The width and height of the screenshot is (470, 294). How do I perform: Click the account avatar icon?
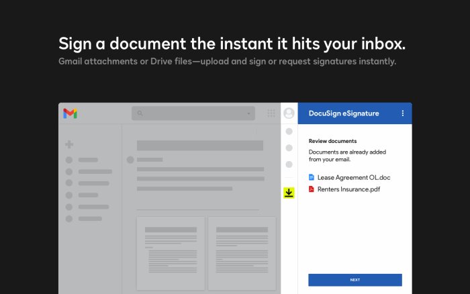289,113
